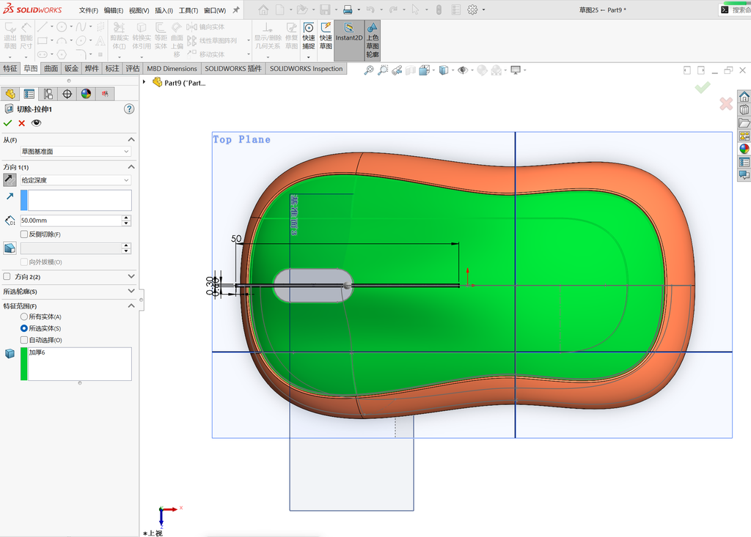Viewport: 751px width, 537px height.
Task: Click blue swatch beside direction box
Action: click(24, 200)
